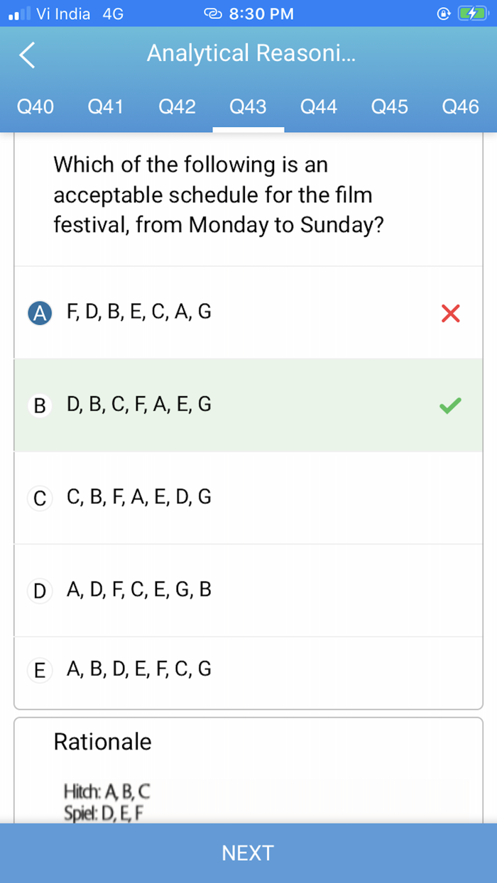The height and width of the screenshot is (883, 497).
Task: Switch to question Q44
Action: pyautogui.click(x=318, y=107)
